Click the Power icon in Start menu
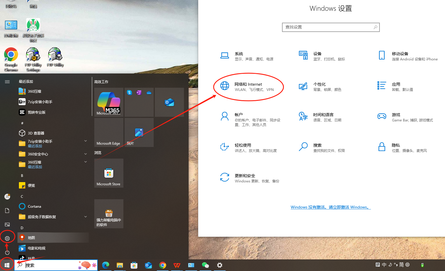The width and height of the screenshot is (445, 271). click(x=7, y=252)
